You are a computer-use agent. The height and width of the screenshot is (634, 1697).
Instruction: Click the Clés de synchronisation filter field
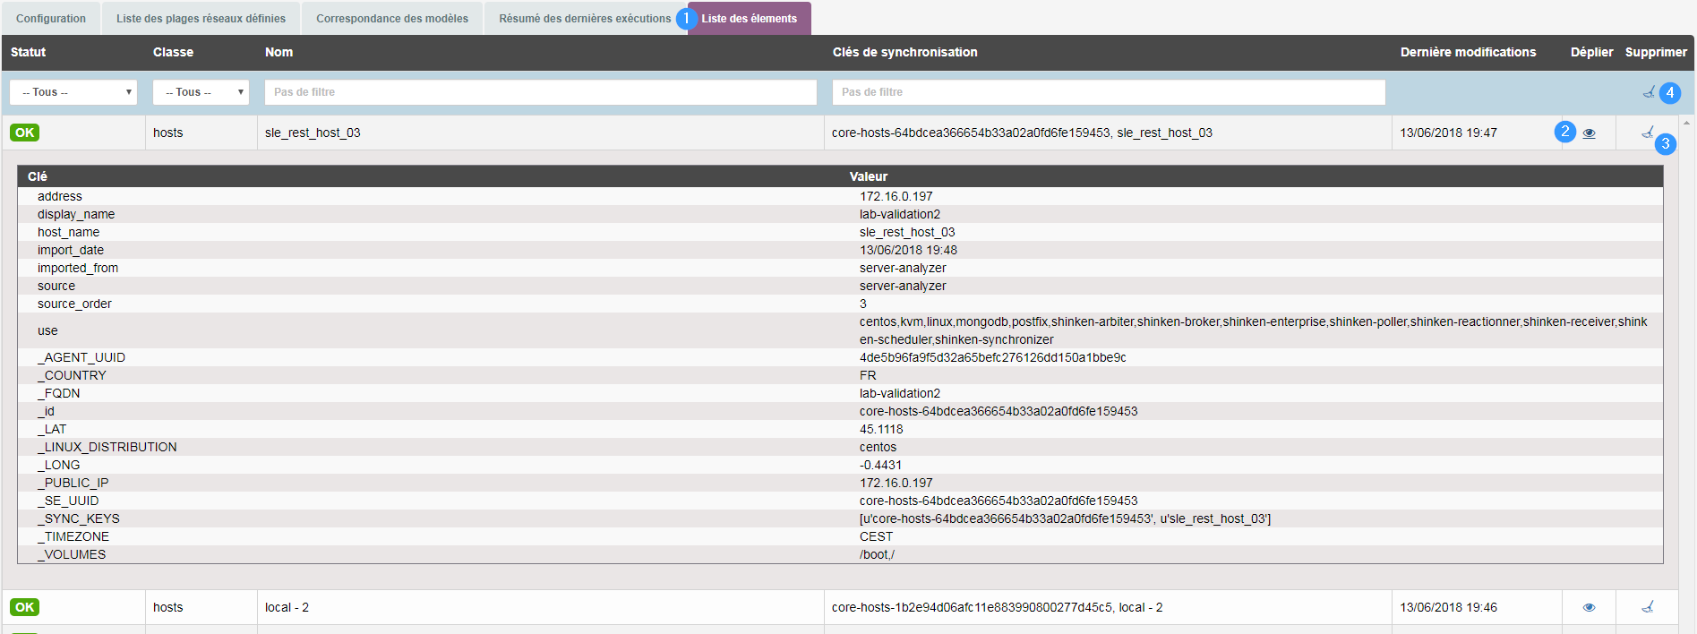point(1108,92)
